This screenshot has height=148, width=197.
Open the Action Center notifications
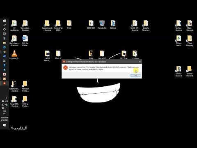click(x=5, y=125)
